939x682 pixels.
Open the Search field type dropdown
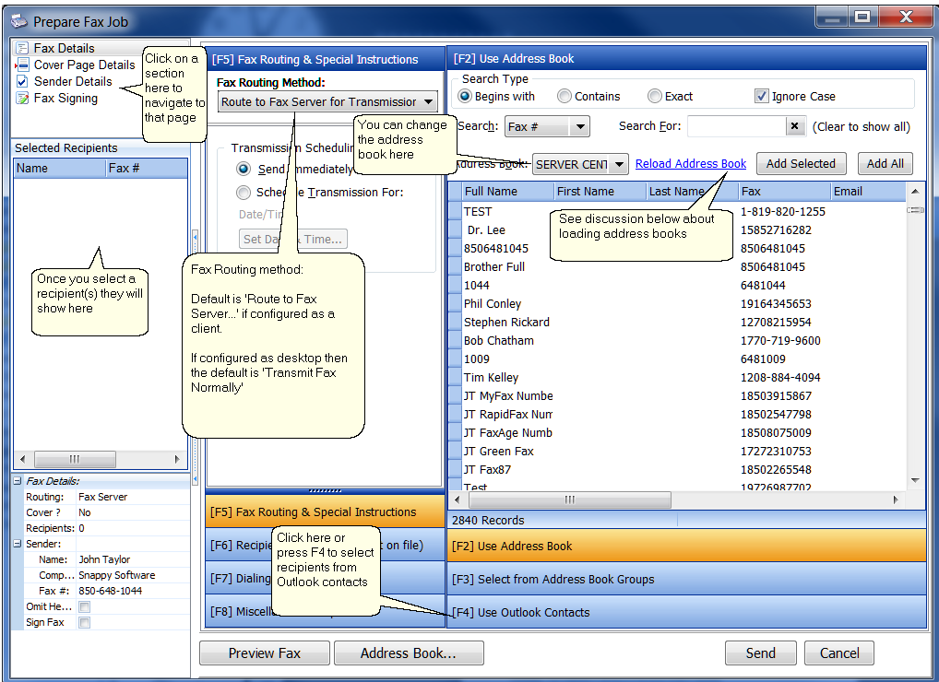[579, 127]
